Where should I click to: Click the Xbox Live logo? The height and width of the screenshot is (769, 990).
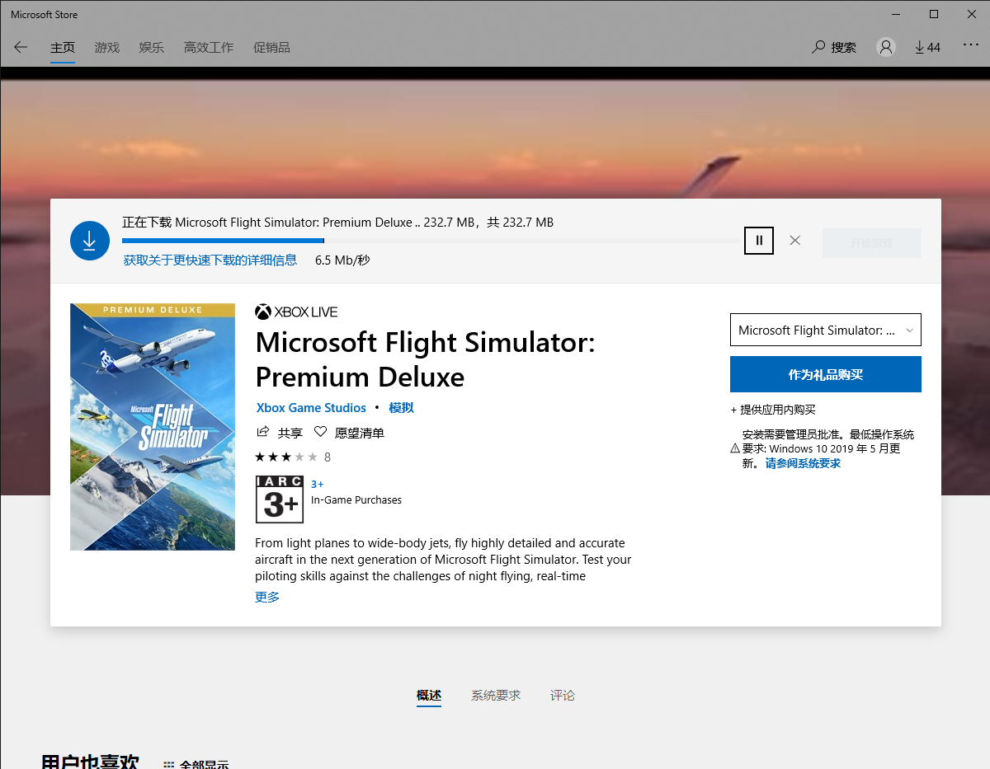[296, 312]
